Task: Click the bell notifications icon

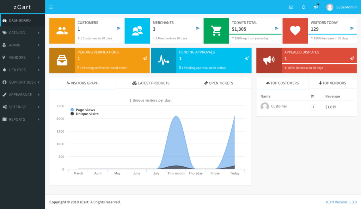Action: (x=304, y=7)
